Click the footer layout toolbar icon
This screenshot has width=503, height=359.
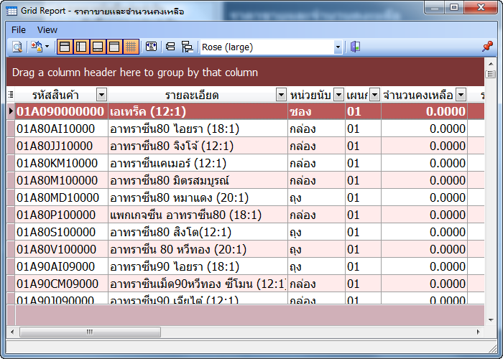click(98, 47)
